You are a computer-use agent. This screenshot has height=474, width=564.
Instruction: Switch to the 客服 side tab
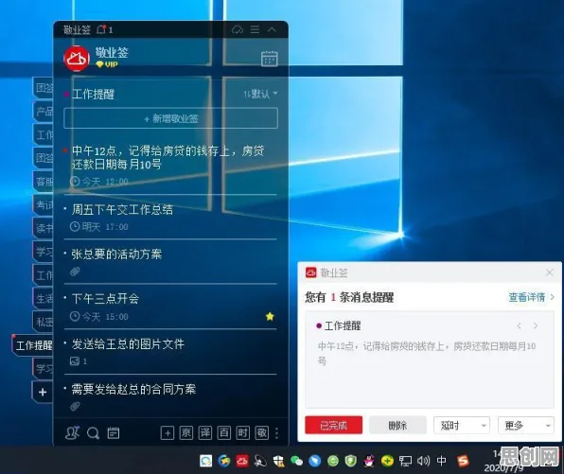click(x=44, y=182)
